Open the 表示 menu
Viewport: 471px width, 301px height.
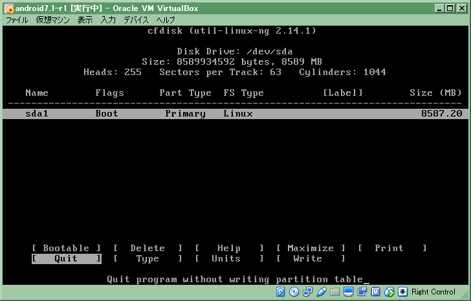[85, 20]
